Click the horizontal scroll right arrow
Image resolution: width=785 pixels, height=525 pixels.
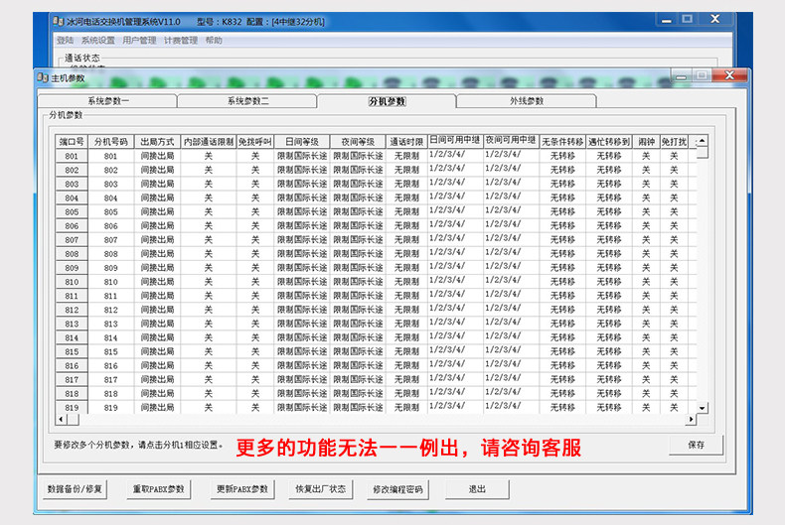[691, 419]
